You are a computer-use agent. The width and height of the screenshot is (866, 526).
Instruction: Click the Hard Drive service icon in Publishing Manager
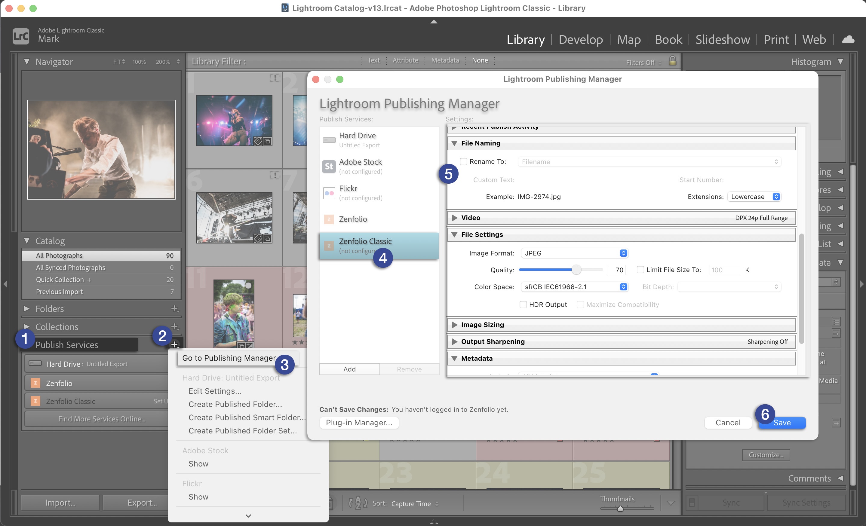pos(329,140)
